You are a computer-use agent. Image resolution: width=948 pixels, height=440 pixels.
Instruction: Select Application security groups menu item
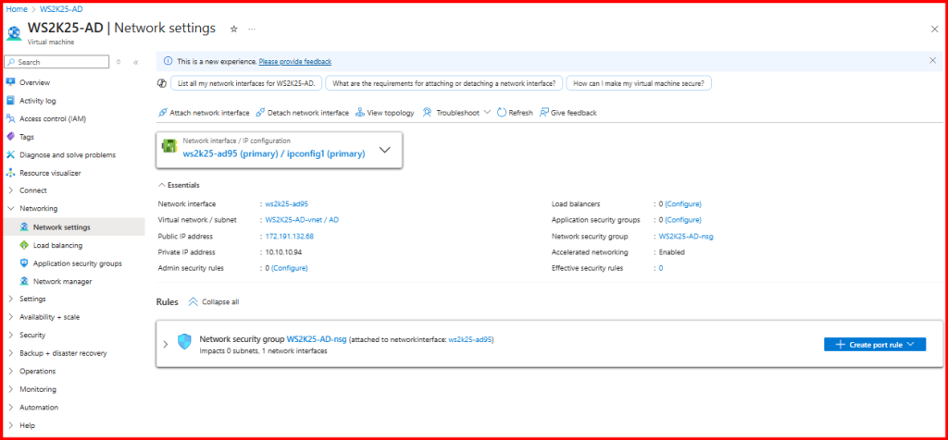77,263
